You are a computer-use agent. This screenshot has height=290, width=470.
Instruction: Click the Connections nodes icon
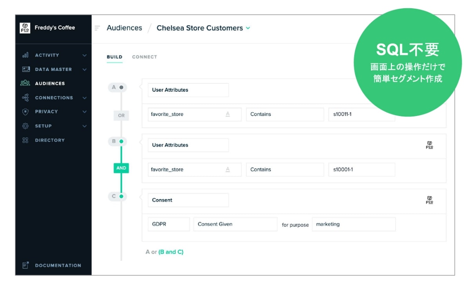coord(25,98)
